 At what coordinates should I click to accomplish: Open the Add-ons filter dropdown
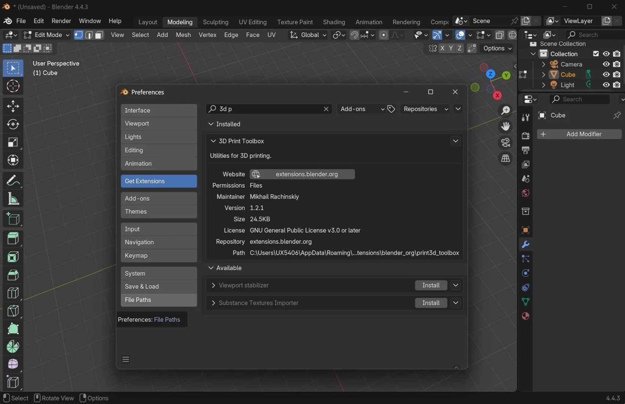[x=361, y=109]
